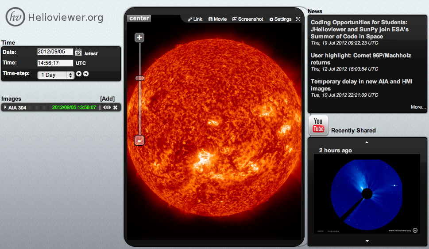
Task: Step time backward with left arrow
Action: pyautogui.click(x=79, y=74)
